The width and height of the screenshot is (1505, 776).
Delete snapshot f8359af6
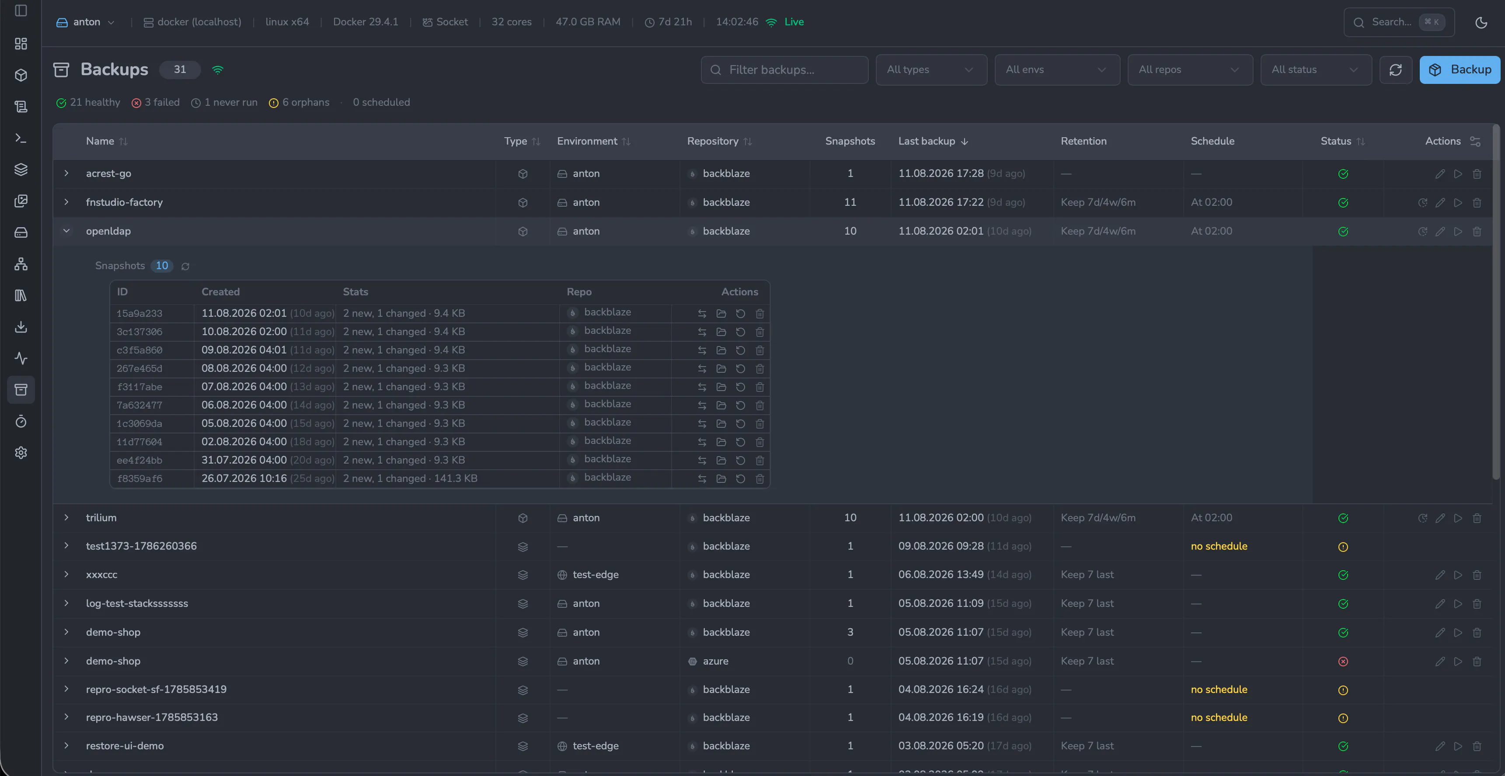[759, 479]
